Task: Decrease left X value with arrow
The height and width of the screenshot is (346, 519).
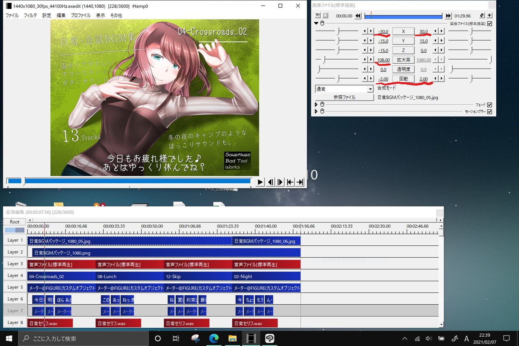Action: (x=365, y=31)
